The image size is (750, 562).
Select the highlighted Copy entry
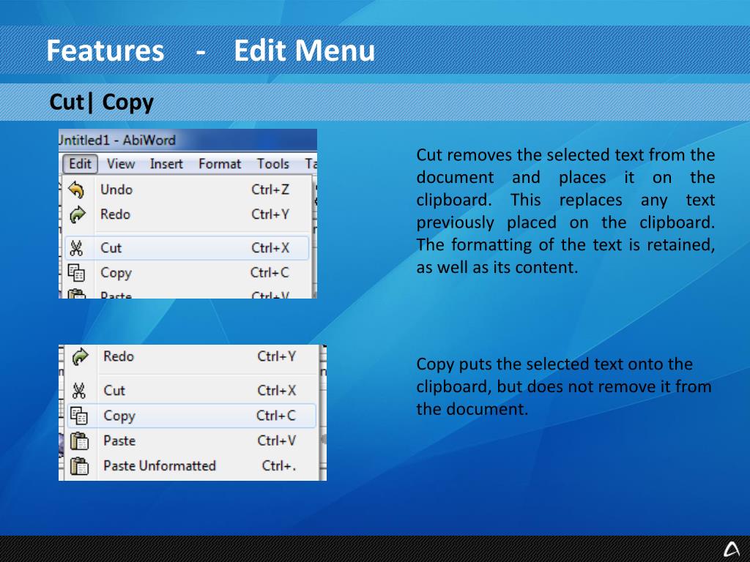tap(191, 416)
